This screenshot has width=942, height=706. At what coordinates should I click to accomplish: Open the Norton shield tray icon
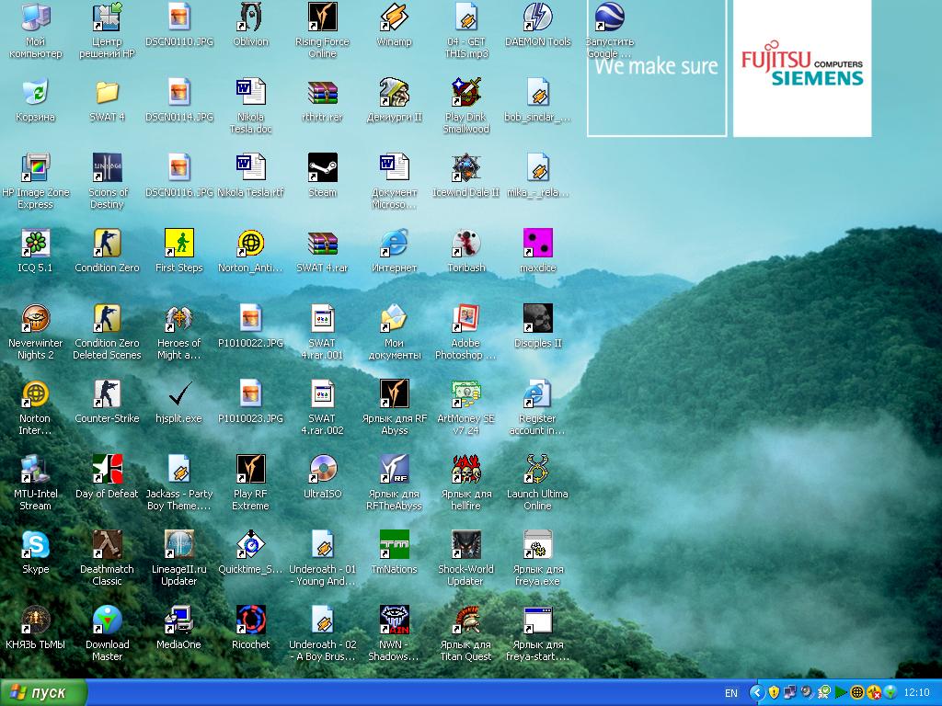coord(774,693)
